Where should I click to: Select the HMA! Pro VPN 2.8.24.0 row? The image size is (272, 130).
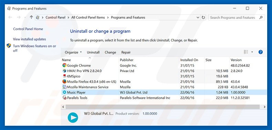tap(164, 71)
